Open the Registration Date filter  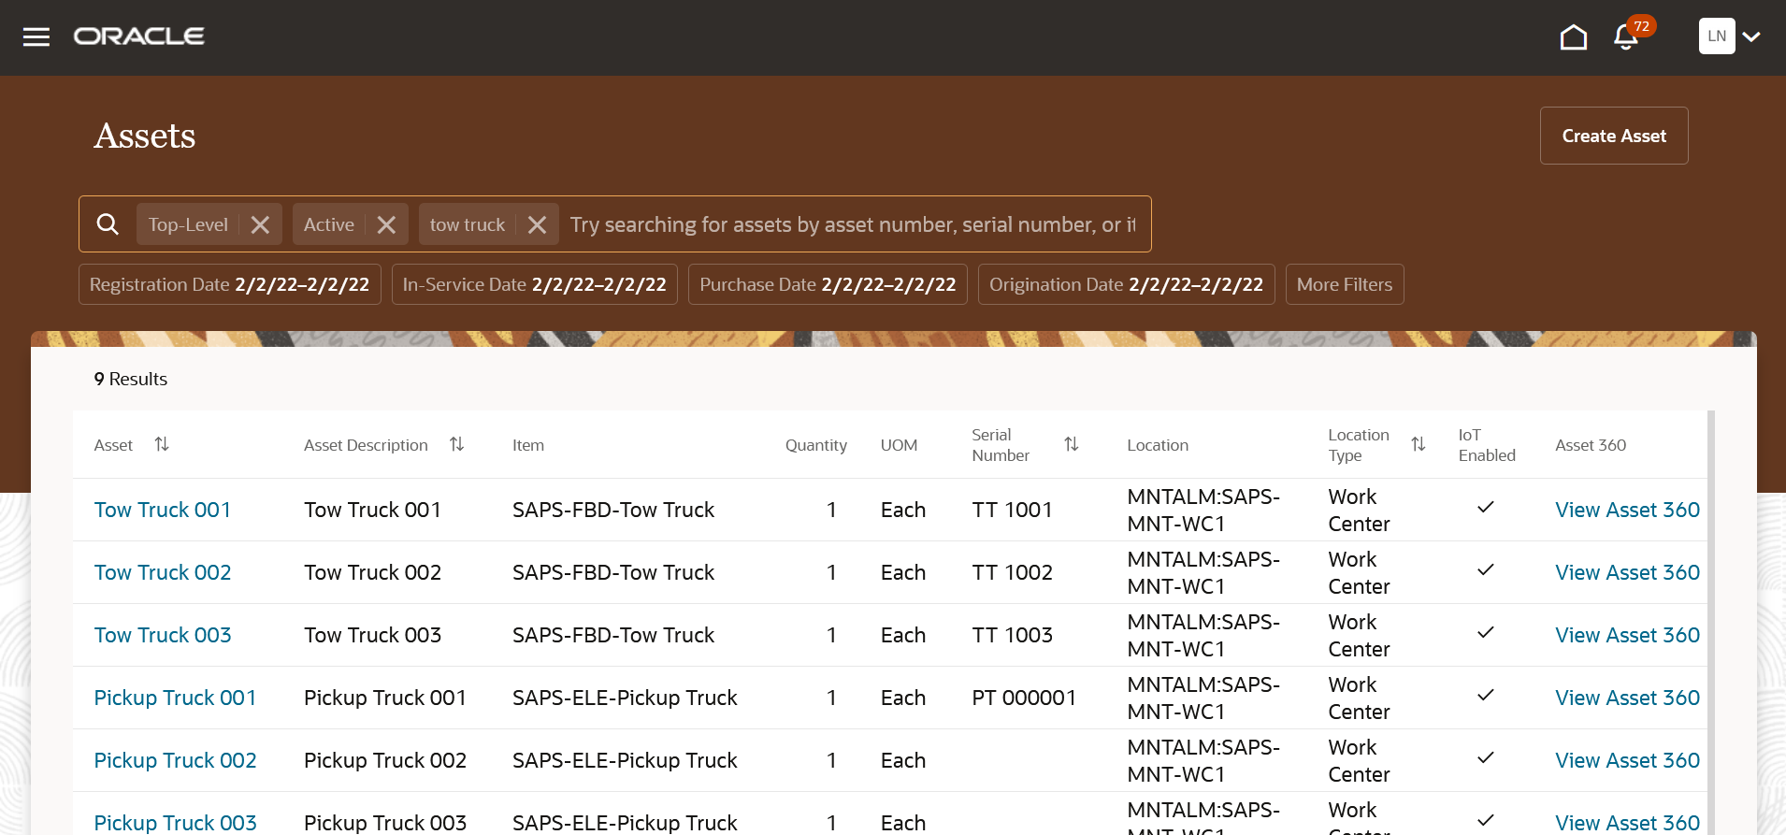(229, 284)
